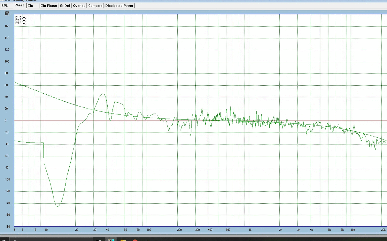The width and height of the screenshot is (387, 241).
Task: Open the Compare tab
Action: point(95,6)
